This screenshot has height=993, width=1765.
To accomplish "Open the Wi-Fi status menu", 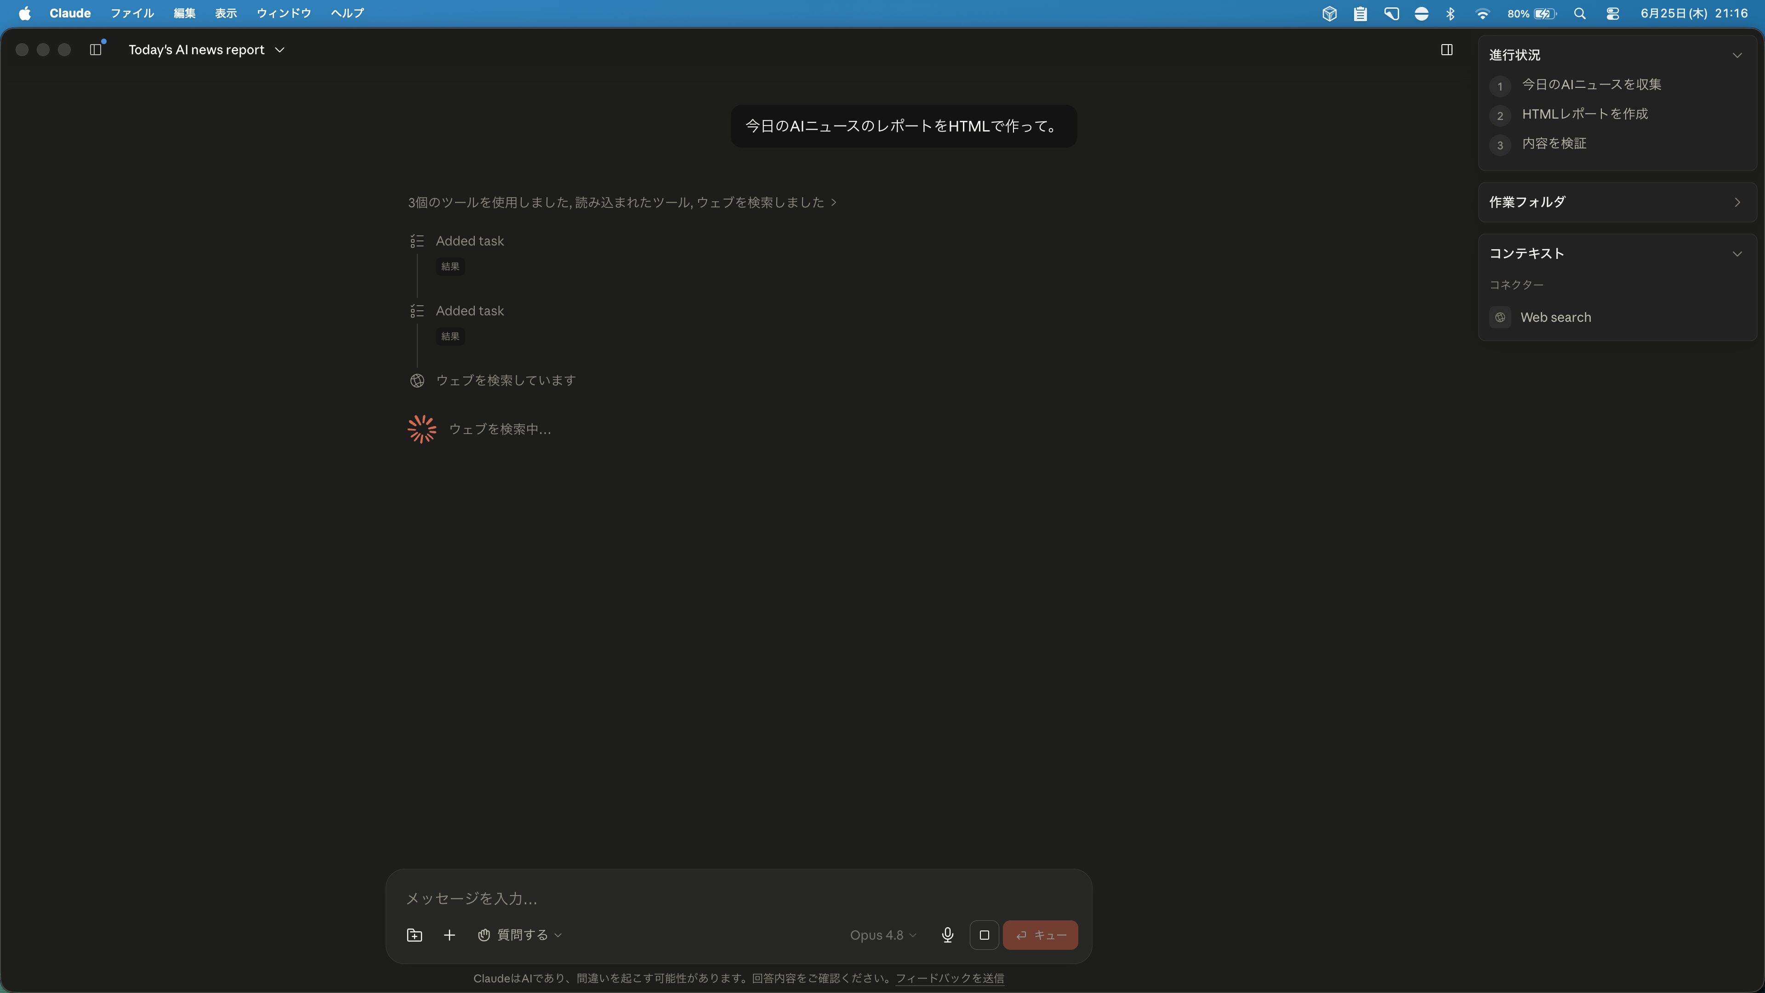I will point(1482,14).
